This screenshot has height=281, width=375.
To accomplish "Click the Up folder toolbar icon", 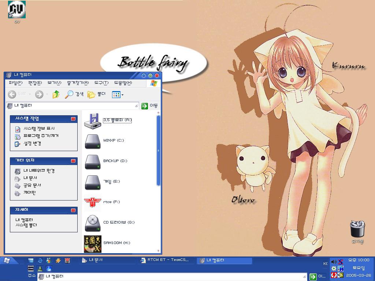I will click(56, 94).
